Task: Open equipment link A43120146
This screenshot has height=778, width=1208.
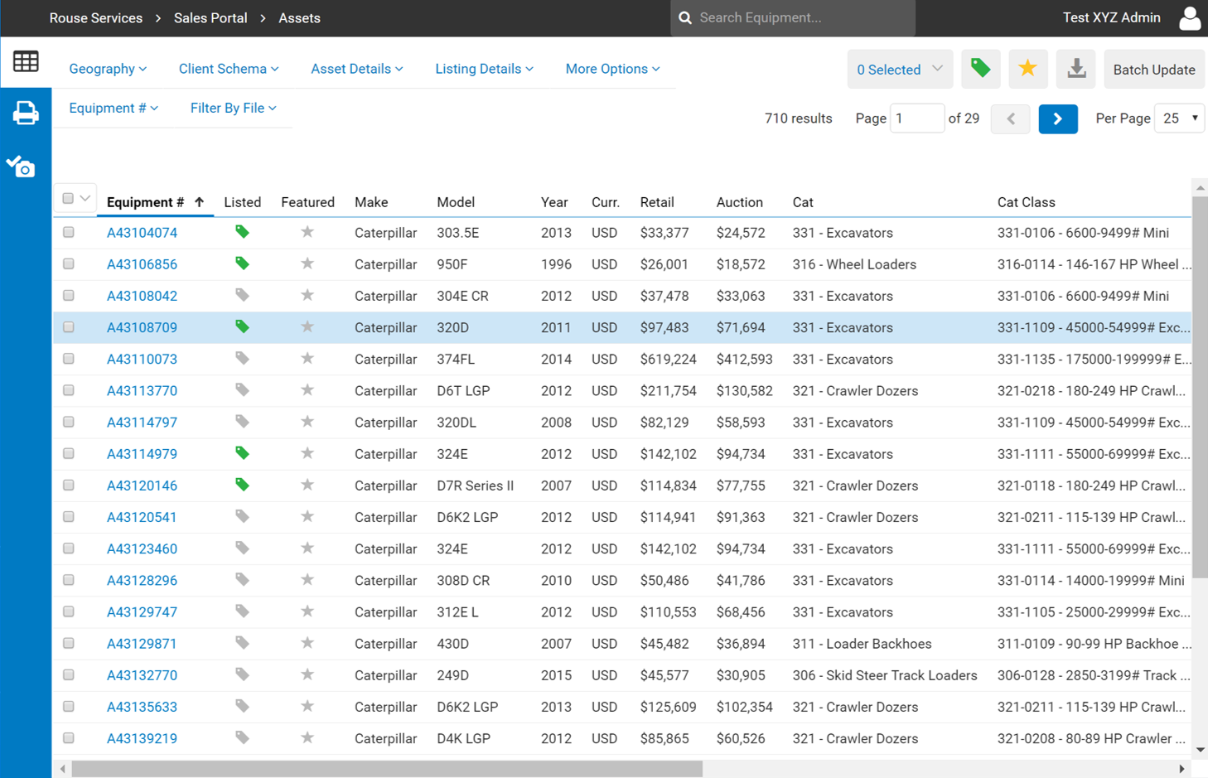Action: (x=142, y=486)
